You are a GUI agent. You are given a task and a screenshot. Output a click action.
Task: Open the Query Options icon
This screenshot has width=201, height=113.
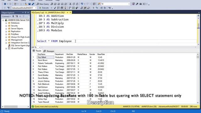[x=62, y=8]
